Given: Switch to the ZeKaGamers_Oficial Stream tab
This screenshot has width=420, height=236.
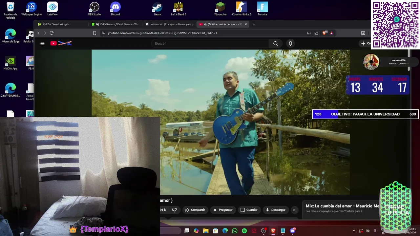Looking at the screenshot, I should pos(115,24).
